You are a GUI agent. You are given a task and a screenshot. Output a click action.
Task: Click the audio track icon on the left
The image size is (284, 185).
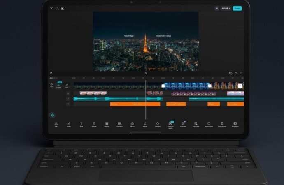68,99
